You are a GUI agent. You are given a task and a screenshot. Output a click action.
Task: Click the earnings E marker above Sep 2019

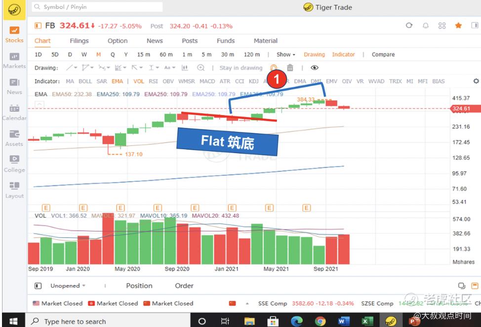click(x=46, y=207)
